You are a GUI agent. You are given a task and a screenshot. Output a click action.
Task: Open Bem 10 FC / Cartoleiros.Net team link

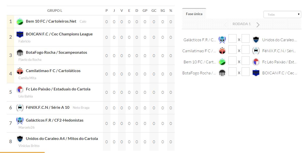coord(51,21)
